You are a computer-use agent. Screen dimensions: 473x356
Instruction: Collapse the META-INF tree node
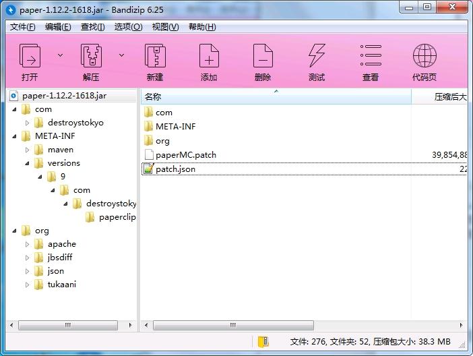point(14,136)
